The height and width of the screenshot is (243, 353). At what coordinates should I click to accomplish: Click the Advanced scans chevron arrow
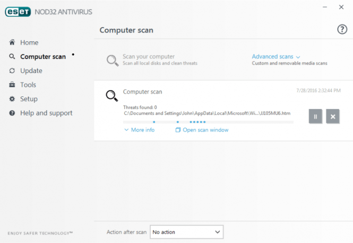pyautogui.click(x=298, y=57)
